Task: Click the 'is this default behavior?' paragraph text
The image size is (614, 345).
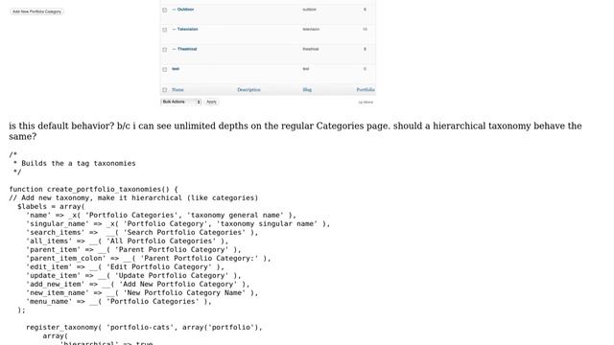Action: coord(295,131)
